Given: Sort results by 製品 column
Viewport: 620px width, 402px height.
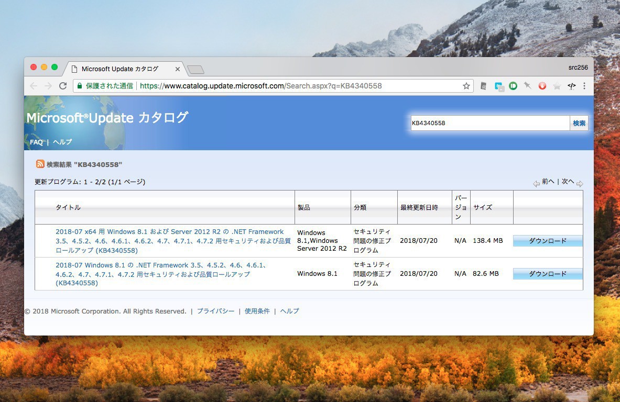Looking at the screenshot, I should pyautogui.click(x=303, y=207).
